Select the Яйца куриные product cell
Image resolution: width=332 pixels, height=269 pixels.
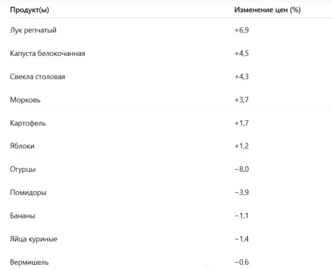(34, 239)
